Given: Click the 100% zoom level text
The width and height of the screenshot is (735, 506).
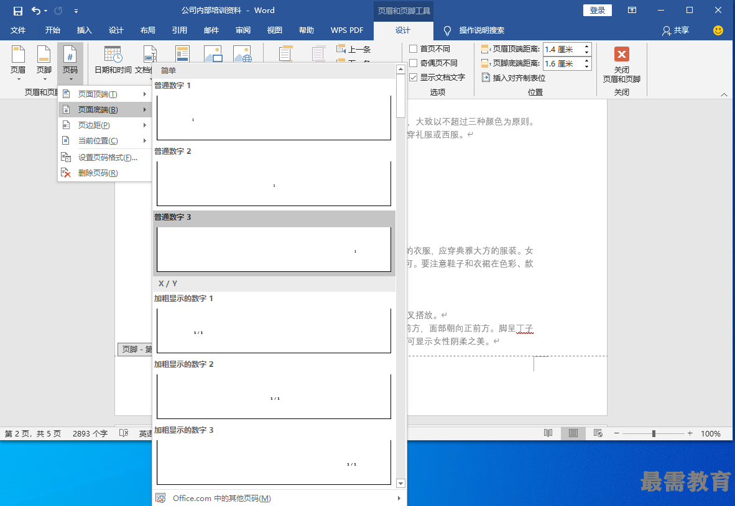Looking at the screenshot, I should tap(711, 434).
